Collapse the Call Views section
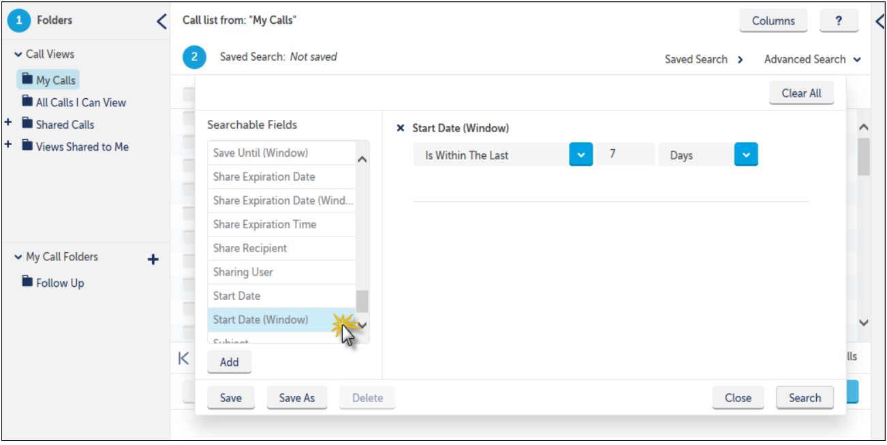This screenshot has width=887, height=445. 18,55
